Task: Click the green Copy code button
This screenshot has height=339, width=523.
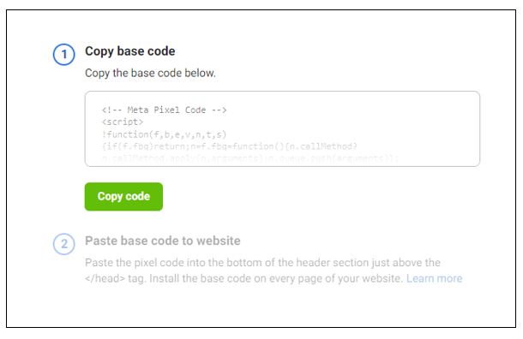Action: [x=123, y=197]
